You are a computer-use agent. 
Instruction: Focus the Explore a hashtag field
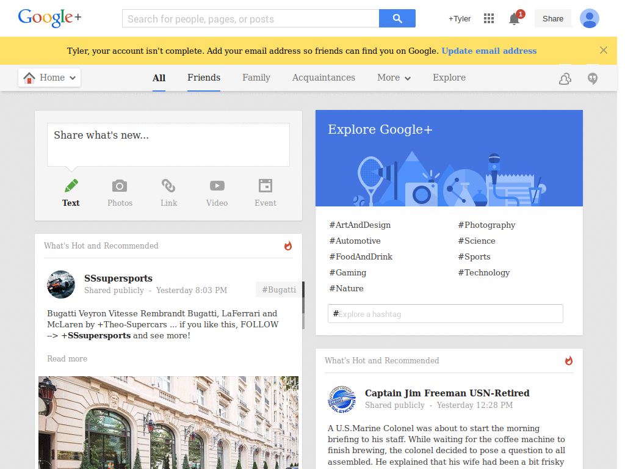[x=445, y=314]
